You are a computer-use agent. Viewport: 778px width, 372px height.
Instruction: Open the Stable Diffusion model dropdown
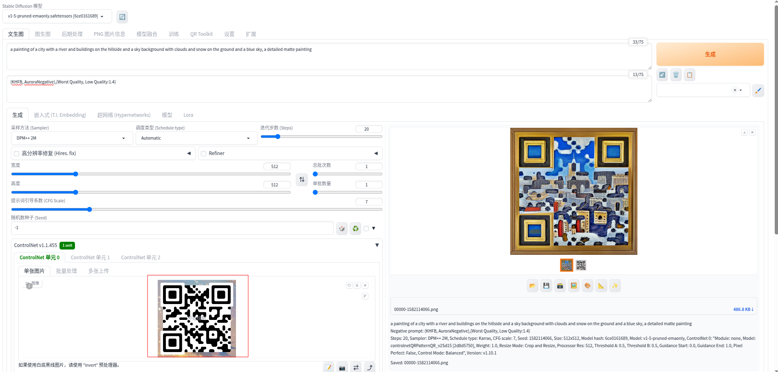57,16
